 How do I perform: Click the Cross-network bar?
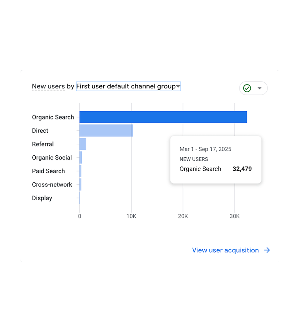[80, 184]
